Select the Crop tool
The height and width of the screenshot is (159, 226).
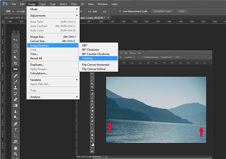point(15,64)
